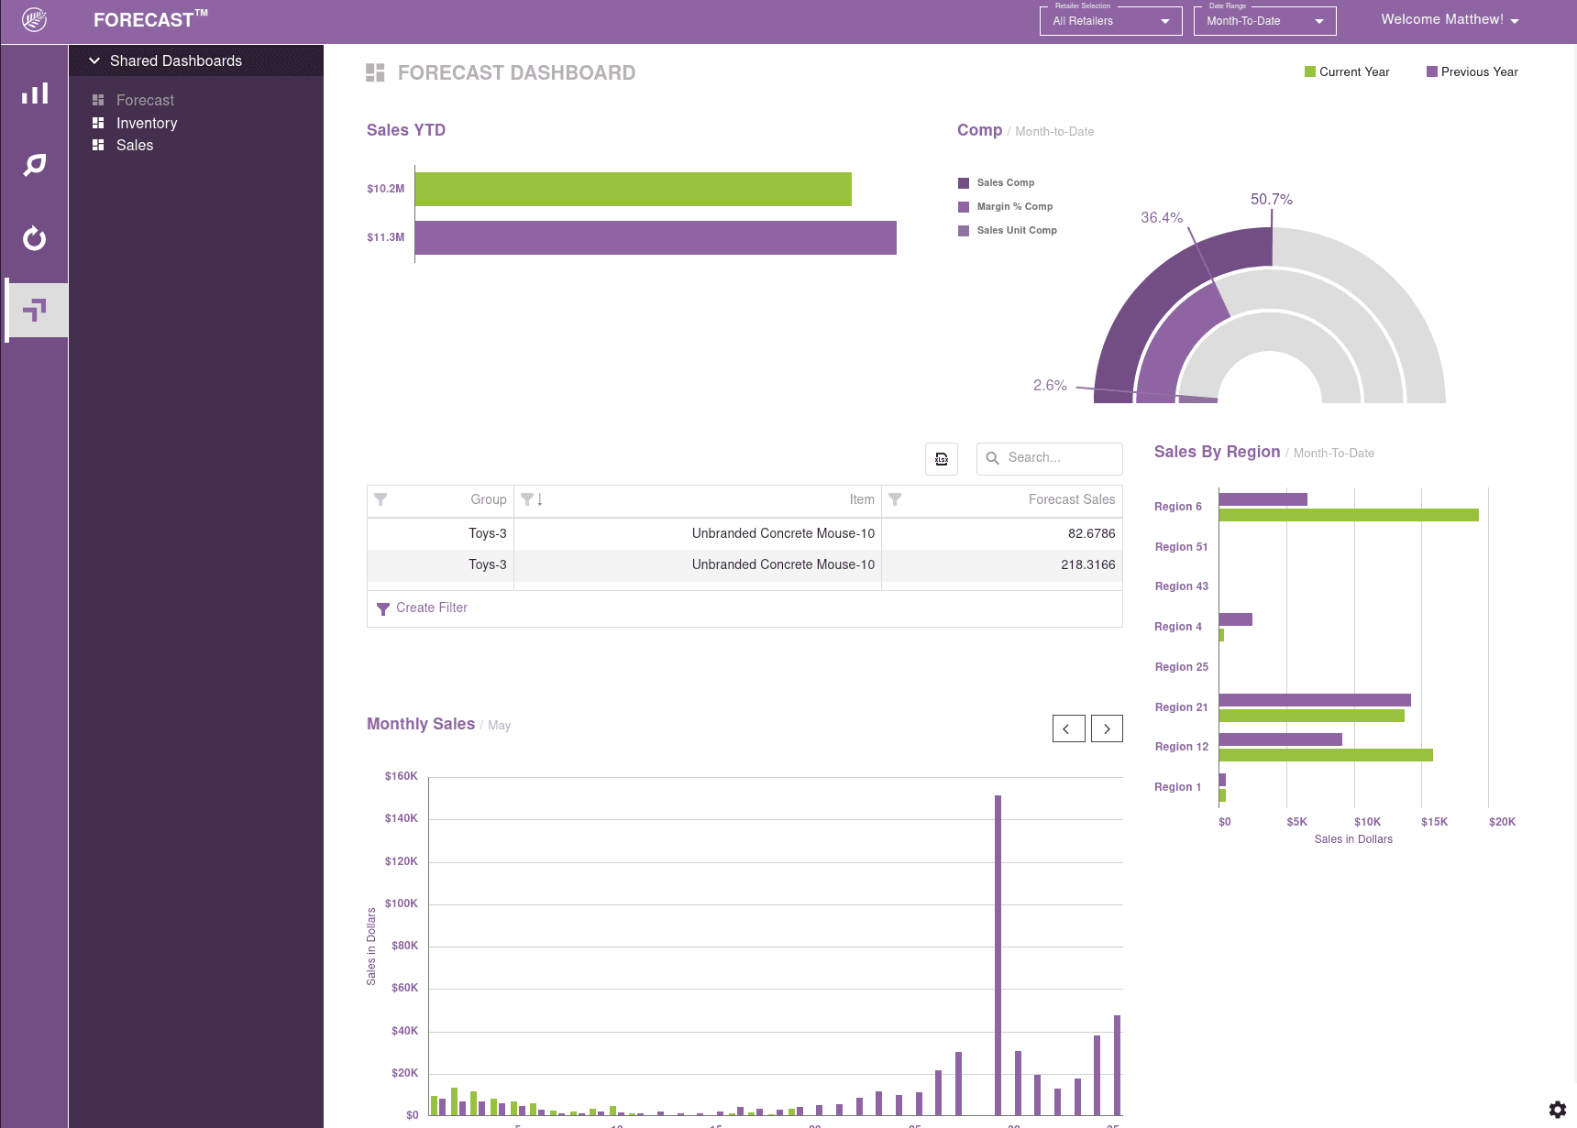Click the refresh icon in the sidebar
This screenshot has width=1577, height=1128.
pyautogui.click(x=34, y=238)
